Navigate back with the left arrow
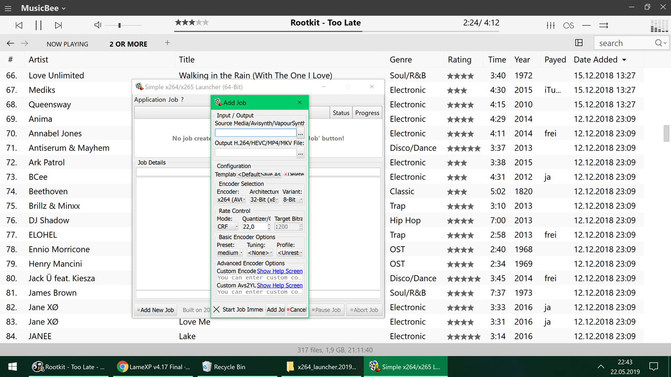The height and width of the screenshot is (377, 671). 10,43
